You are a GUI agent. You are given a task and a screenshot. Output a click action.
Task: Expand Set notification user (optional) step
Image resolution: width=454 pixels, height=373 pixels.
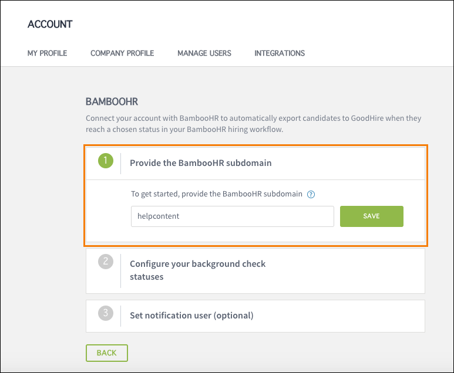[255, 316]
